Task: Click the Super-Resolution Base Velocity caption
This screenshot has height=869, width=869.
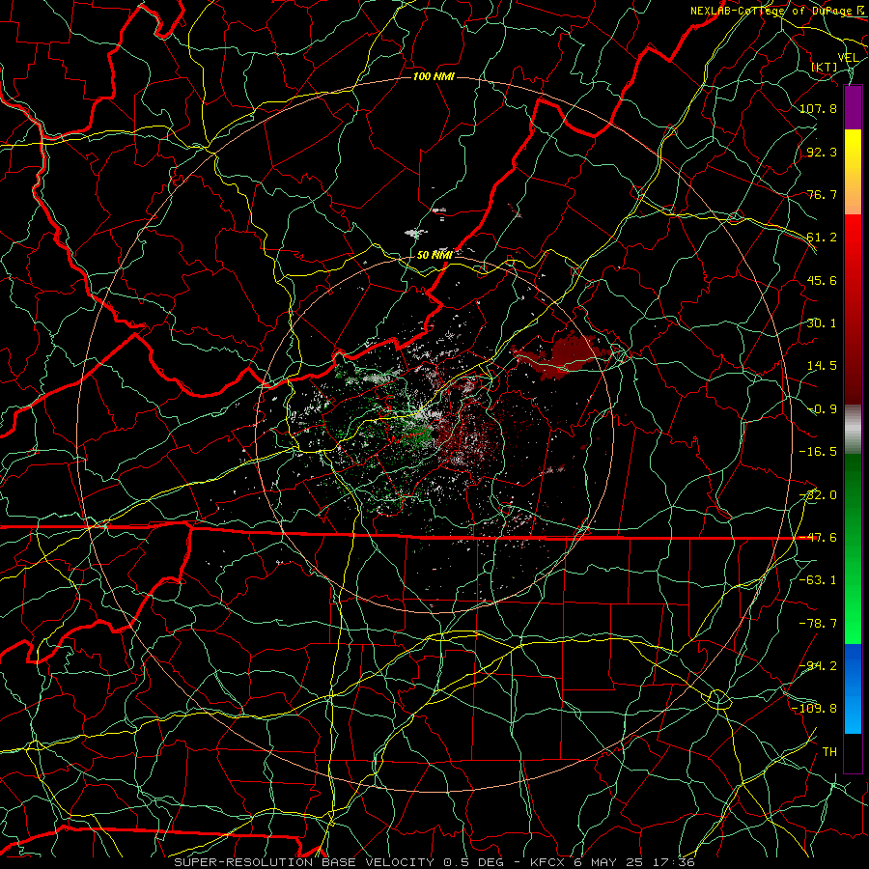Action: (434, 862)
